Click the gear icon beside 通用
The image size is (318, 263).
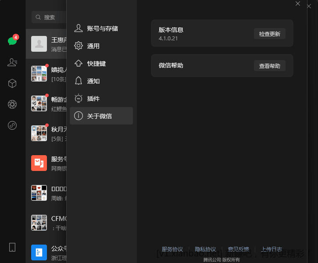(x=78, y=46)
